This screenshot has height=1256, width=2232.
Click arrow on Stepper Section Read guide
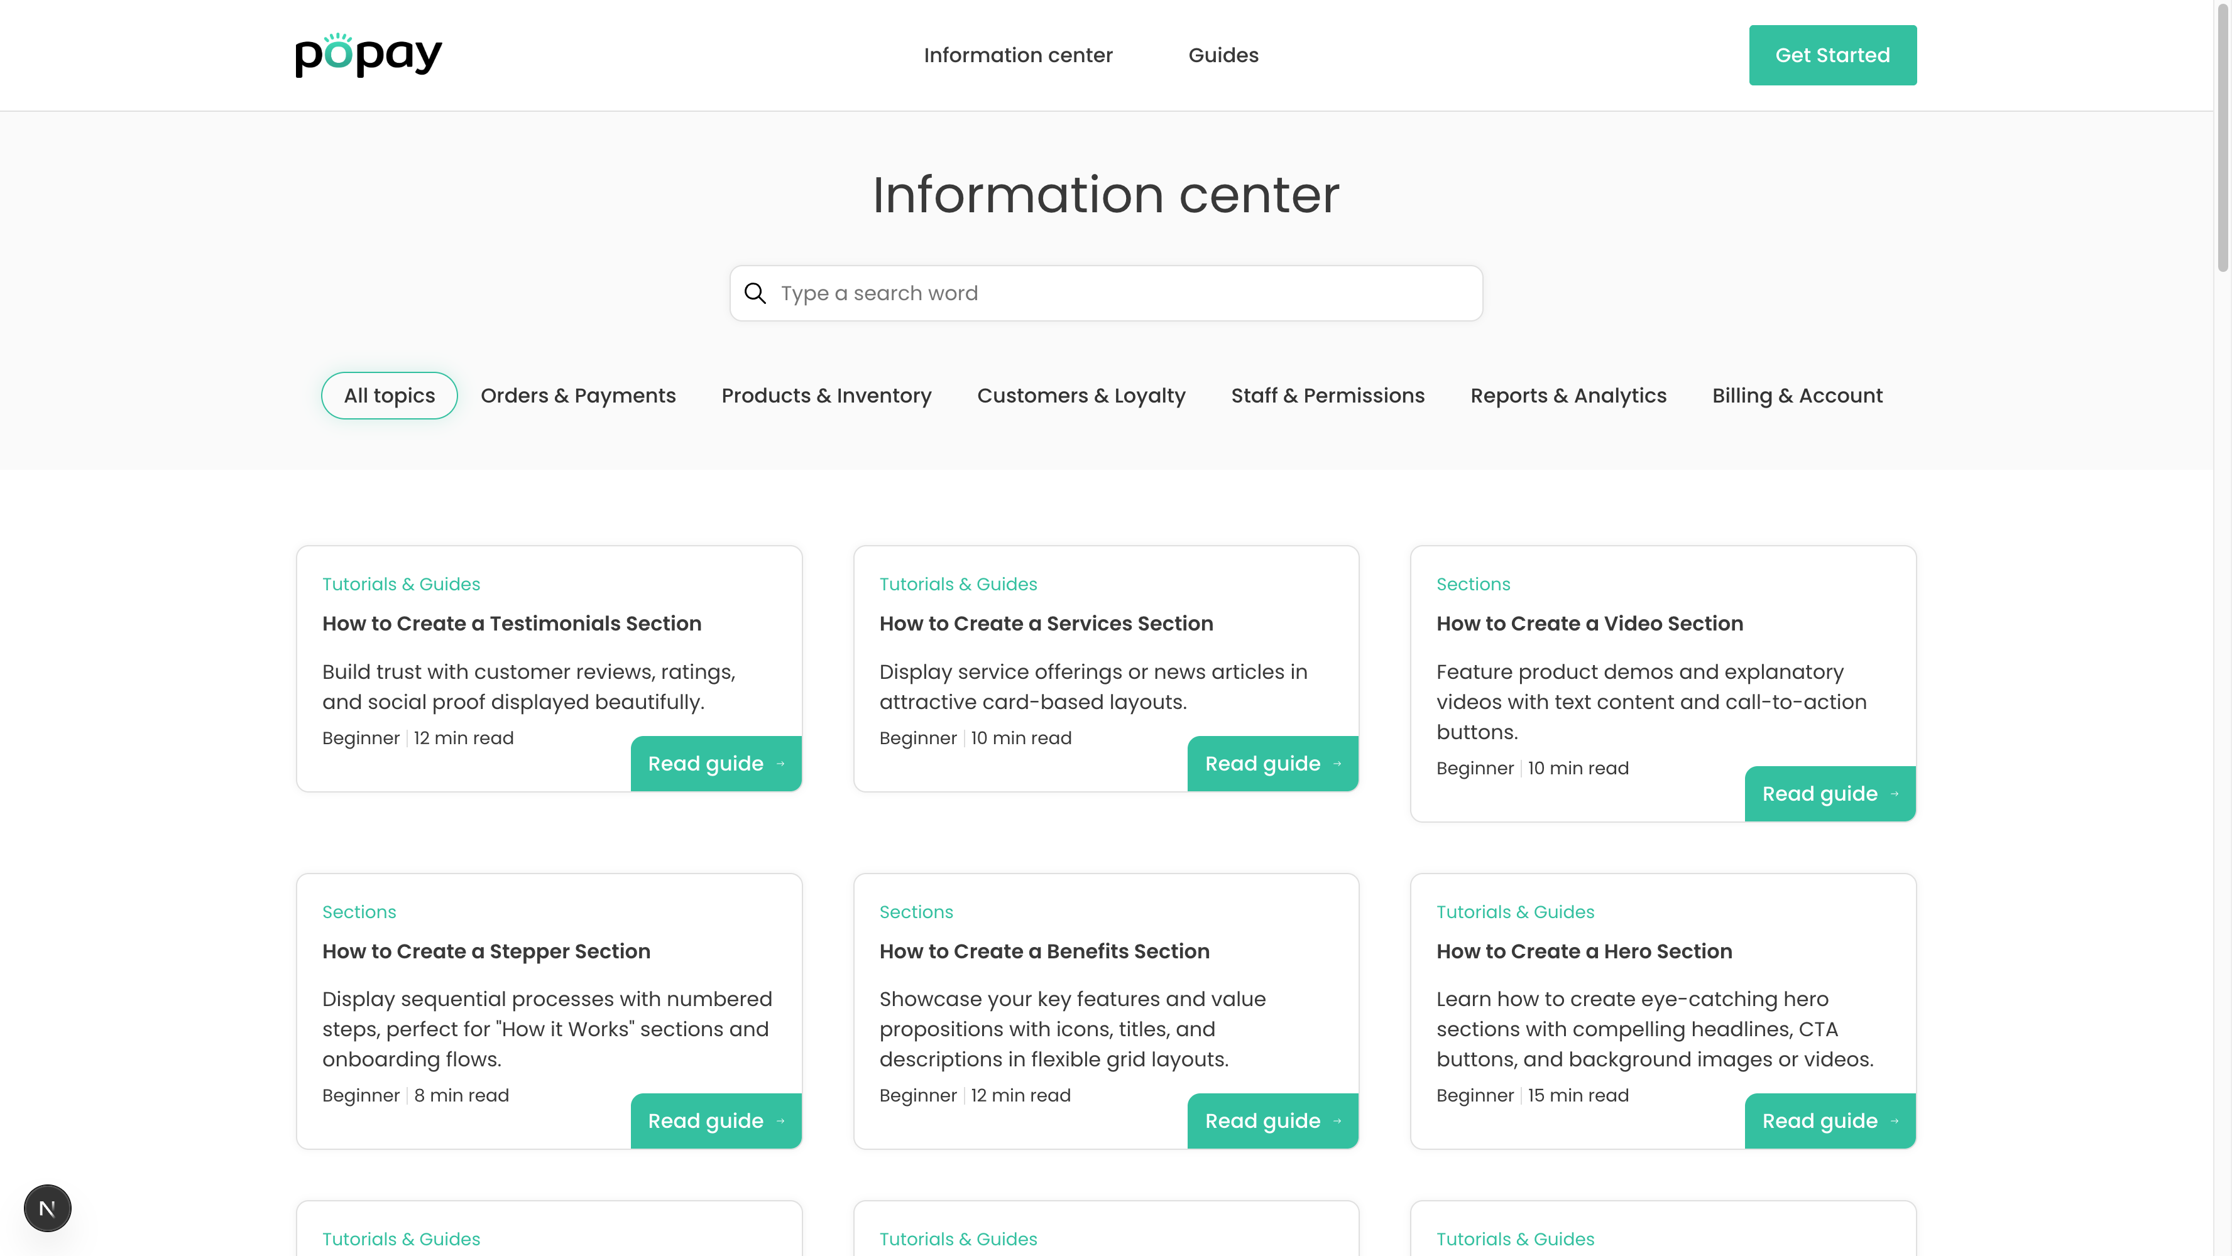pyautogui.click(x=780, y=1121)
